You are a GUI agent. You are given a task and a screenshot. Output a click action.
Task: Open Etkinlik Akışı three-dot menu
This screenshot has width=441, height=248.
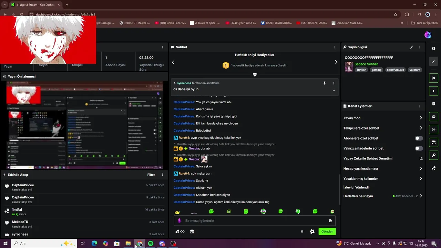(x=163, y=175)
